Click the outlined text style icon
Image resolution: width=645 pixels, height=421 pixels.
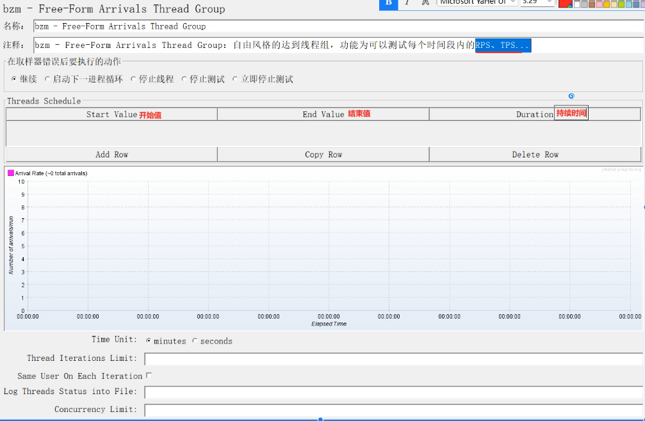click(x=425, y=3)
